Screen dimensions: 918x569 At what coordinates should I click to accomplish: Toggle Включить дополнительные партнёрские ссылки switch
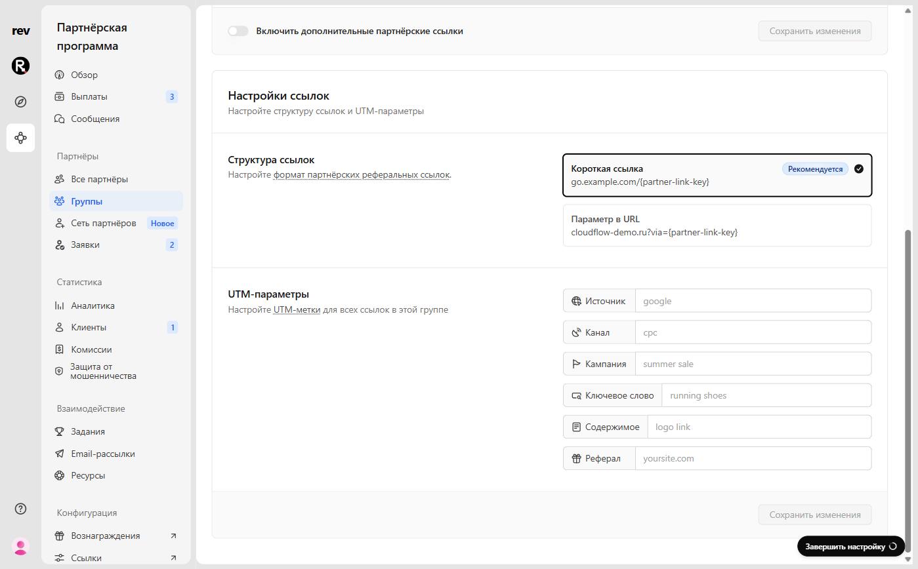tap(238, 31)
